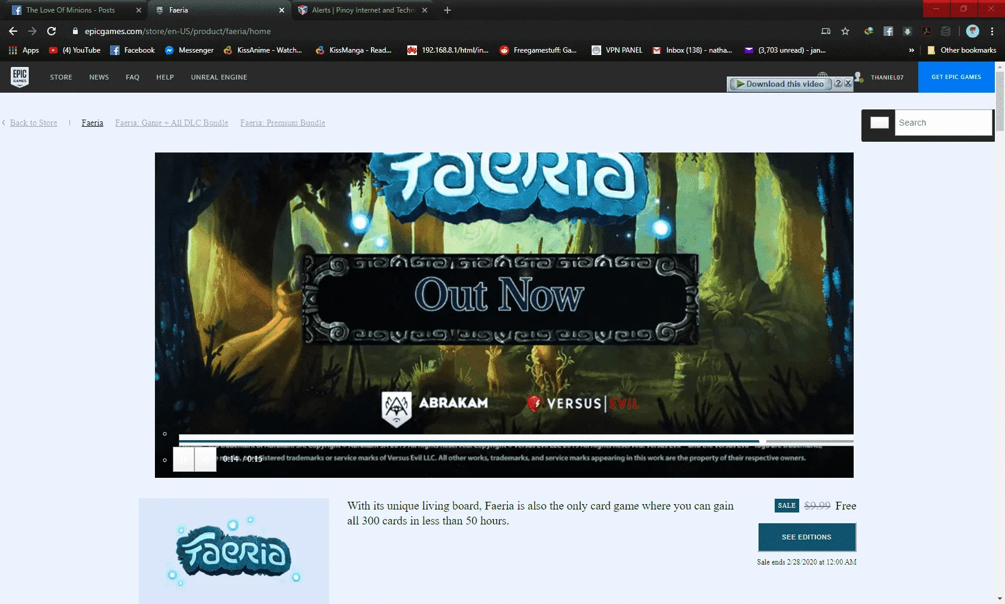Click in the Epic store Search field
Viewport: 1005px width, 604px height.
point(944,123)
